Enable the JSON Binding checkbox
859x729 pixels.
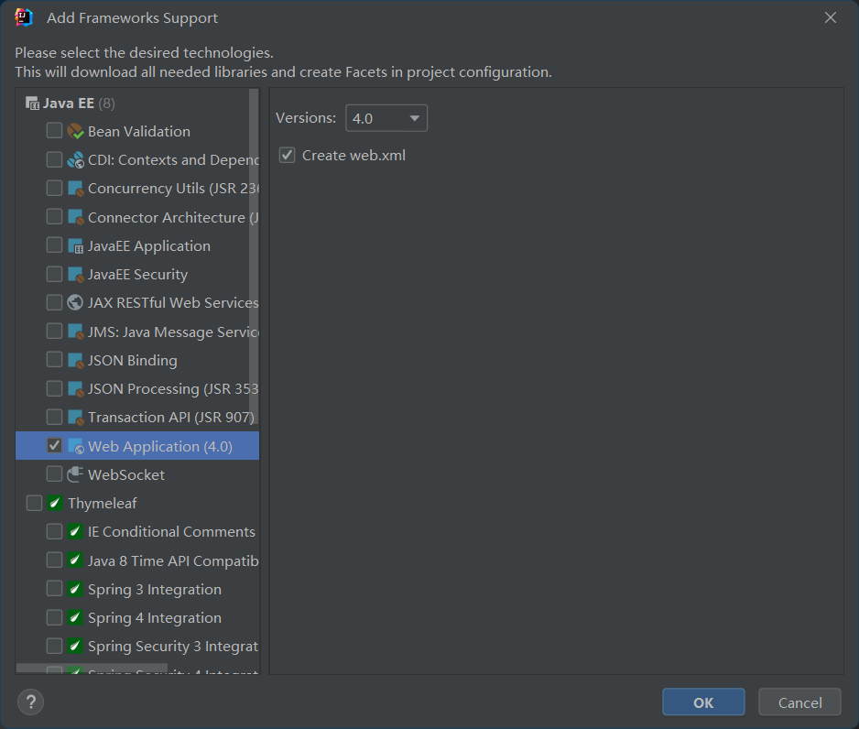[x=55, y=360]
